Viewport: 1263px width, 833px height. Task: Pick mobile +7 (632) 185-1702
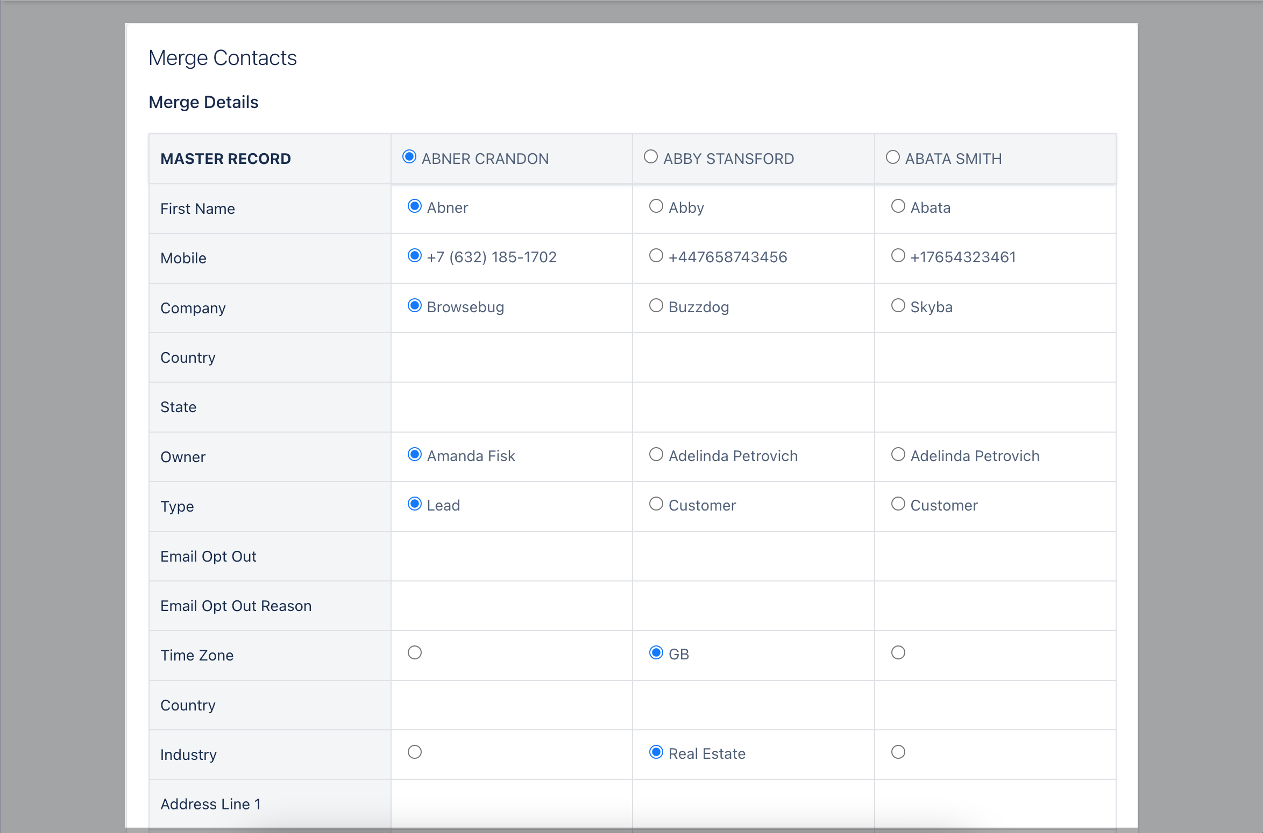[x=415, y=256]
